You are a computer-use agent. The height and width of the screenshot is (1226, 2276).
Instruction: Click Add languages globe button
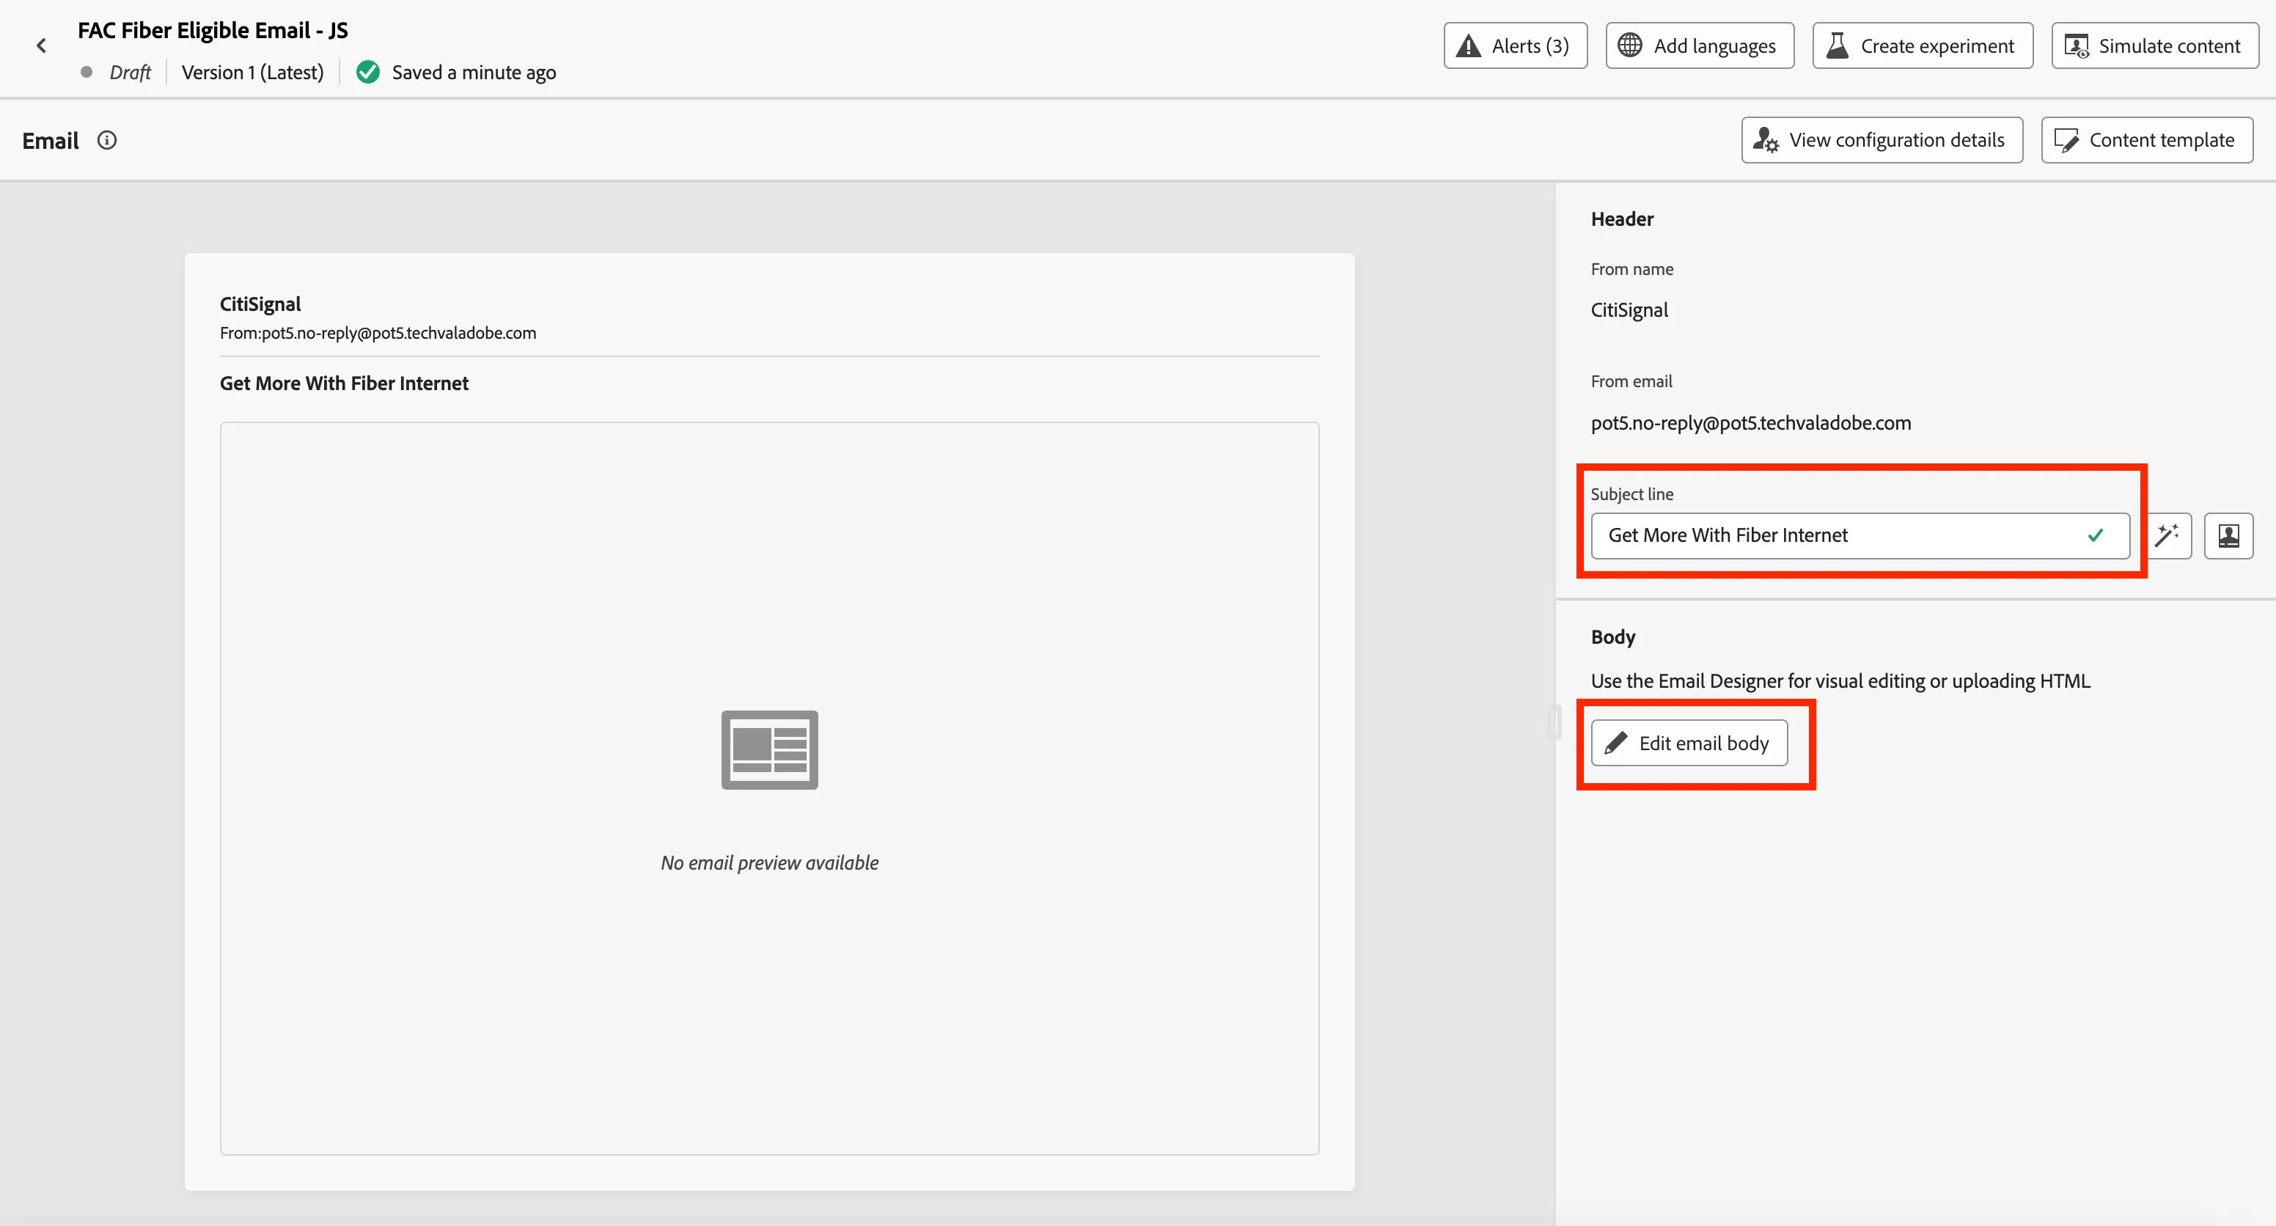pyautogui.click(x=1700, y=46)
